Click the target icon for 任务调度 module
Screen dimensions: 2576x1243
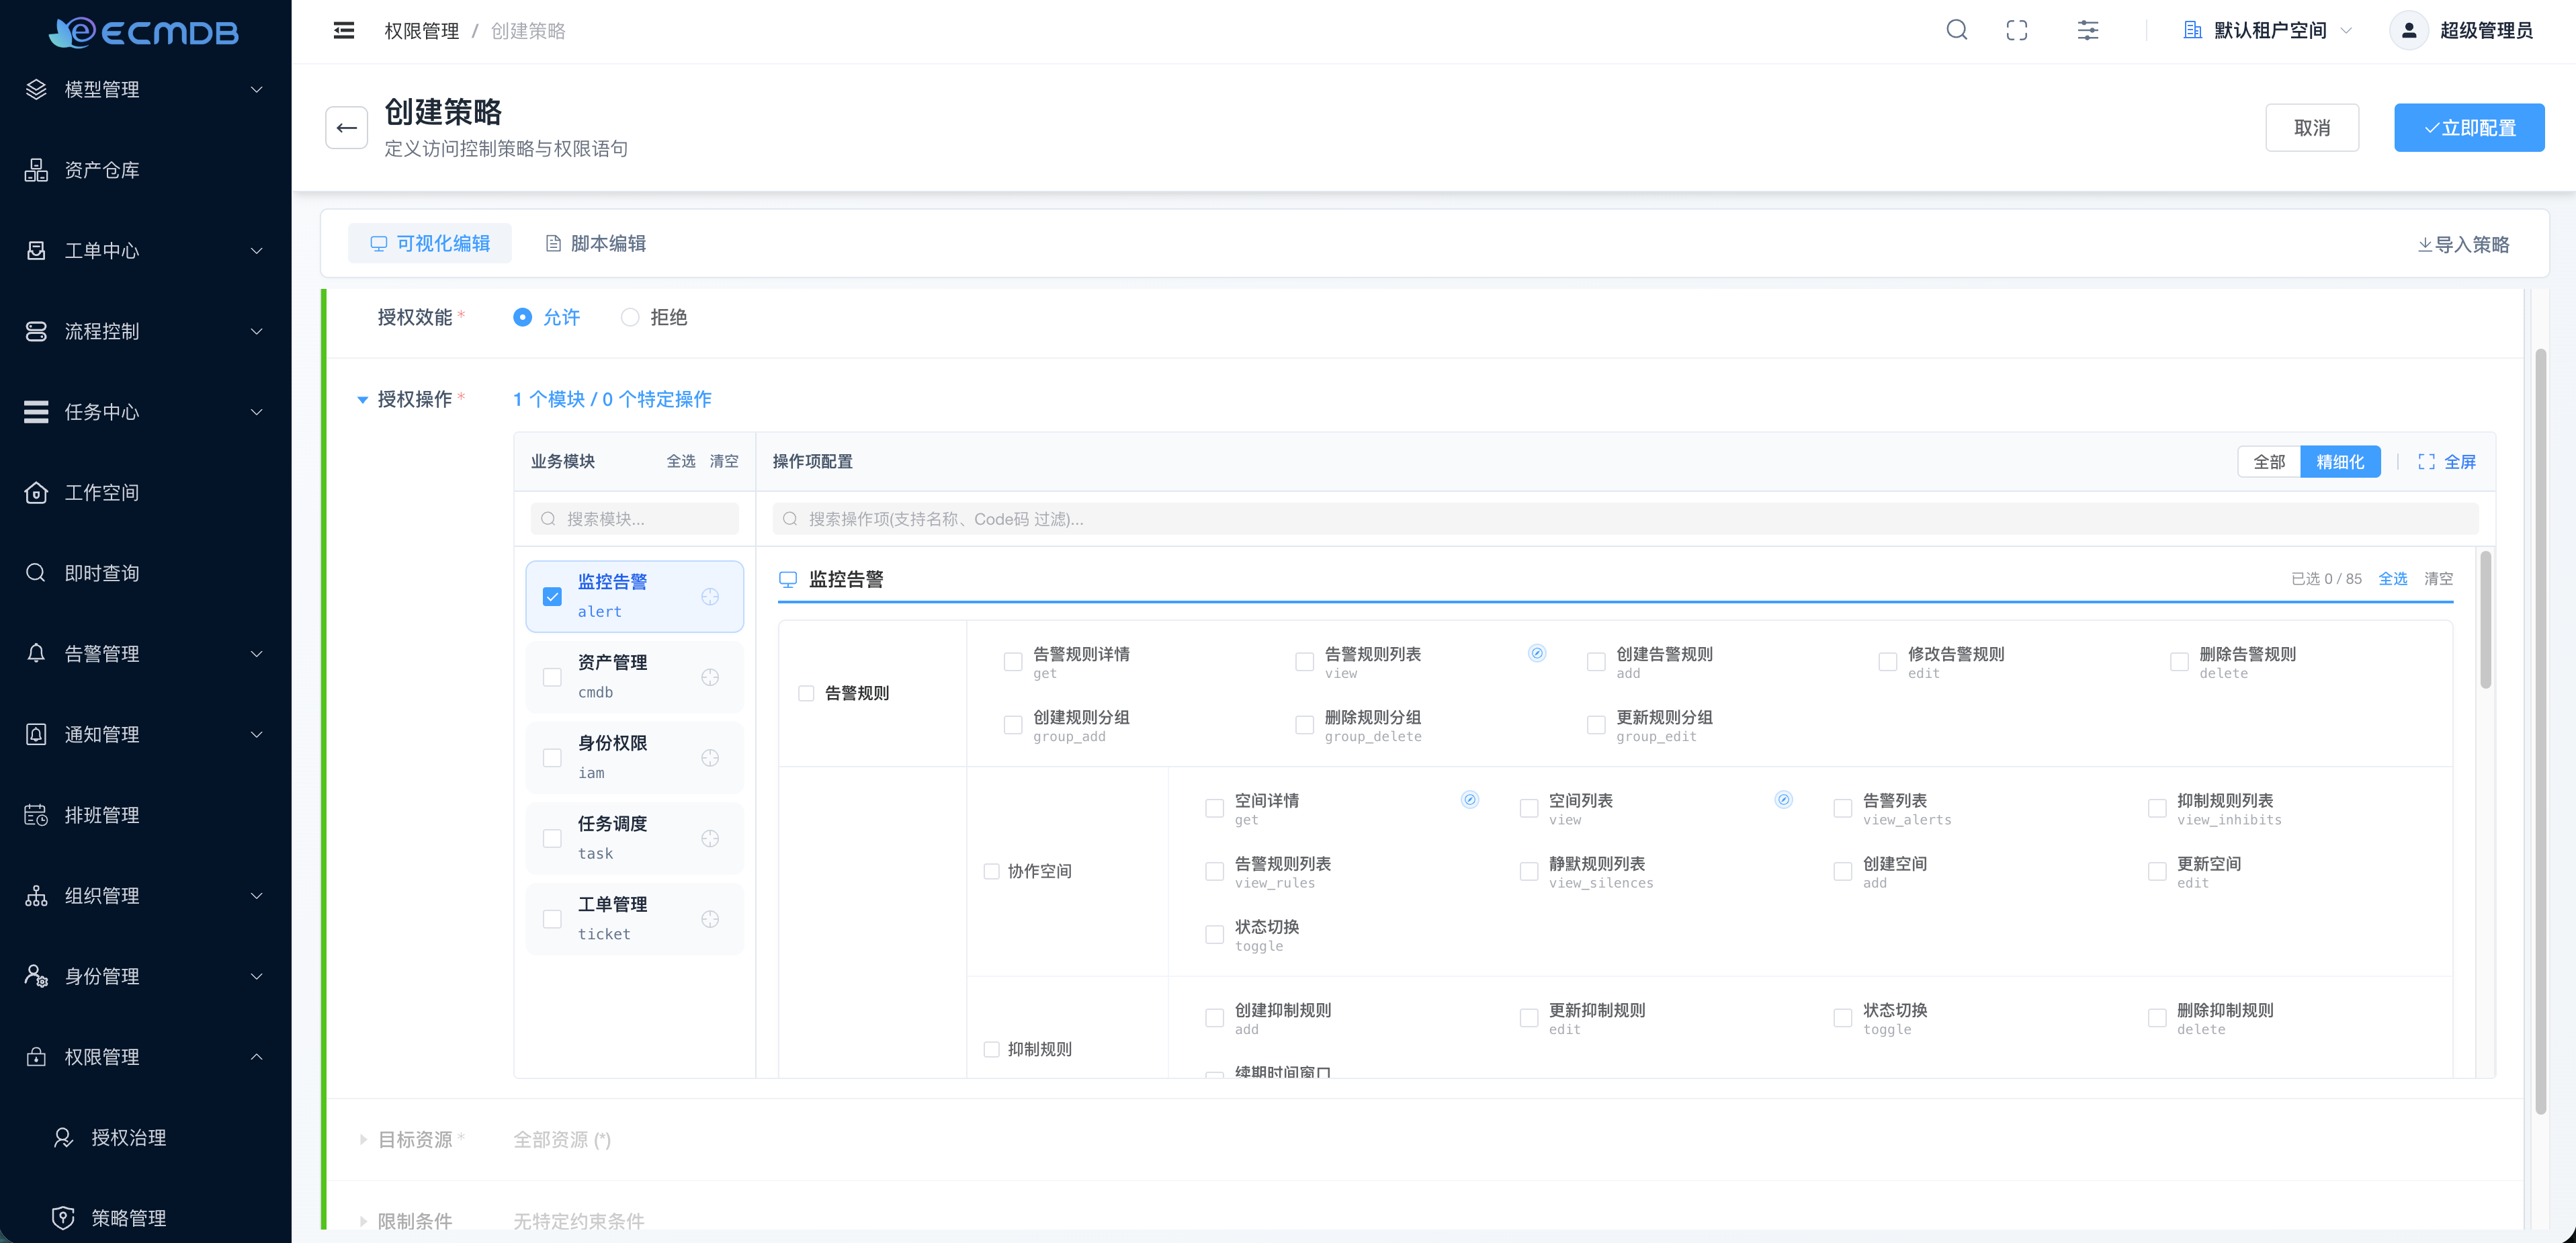pyautogui.click(x=710, y=839)
